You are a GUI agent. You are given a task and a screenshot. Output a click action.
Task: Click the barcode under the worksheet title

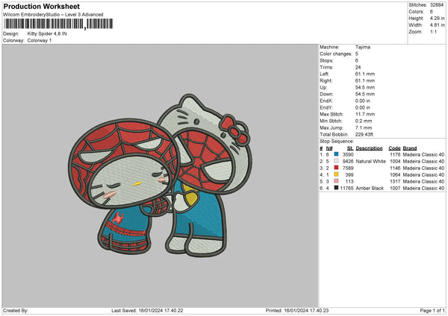coord(58,24)
